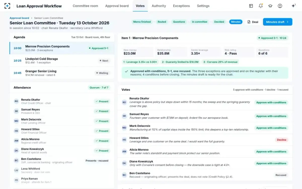Click Howard Stiles' Decline vote badge
Image resolution: width=302 pixels, height=189 pixels.
click(282, 140)
